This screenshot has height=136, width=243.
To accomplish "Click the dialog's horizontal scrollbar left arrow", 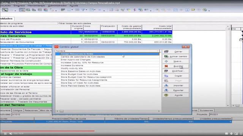I will (x=57, y=111).
